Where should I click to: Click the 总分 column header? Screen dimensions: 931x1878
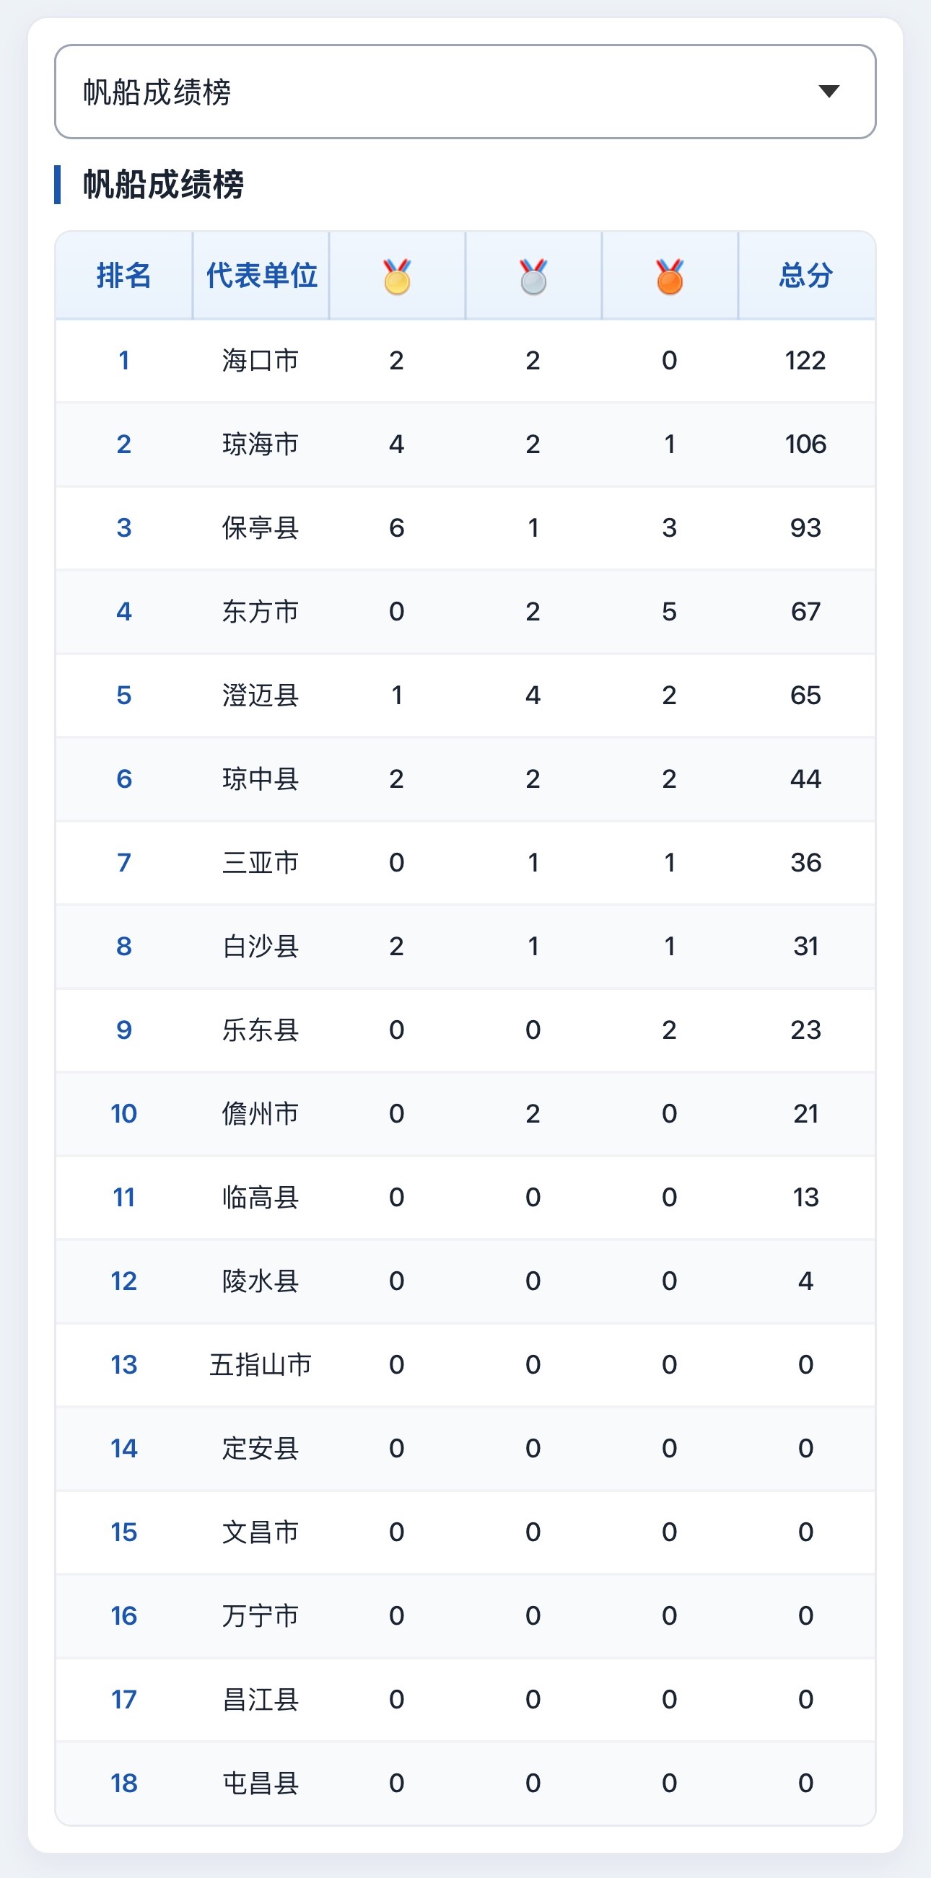(x=805, y=276)
